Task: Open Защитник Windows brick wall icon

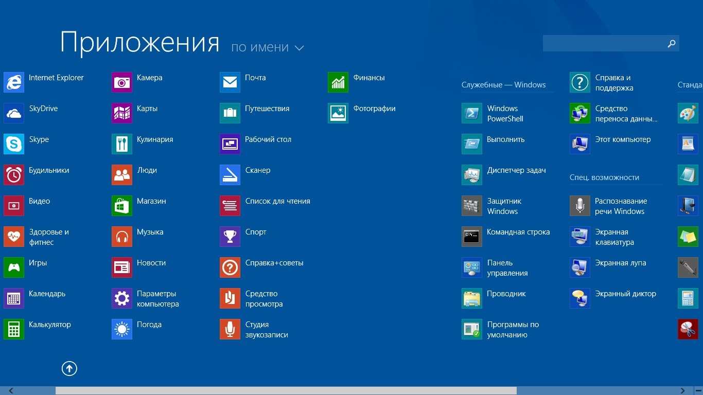Action: tap(472, 206)
